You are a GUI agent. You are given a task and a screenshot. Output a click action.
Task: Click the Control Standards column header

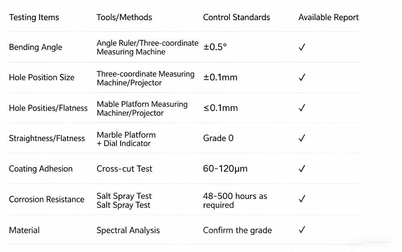click(x=236, y=17)
